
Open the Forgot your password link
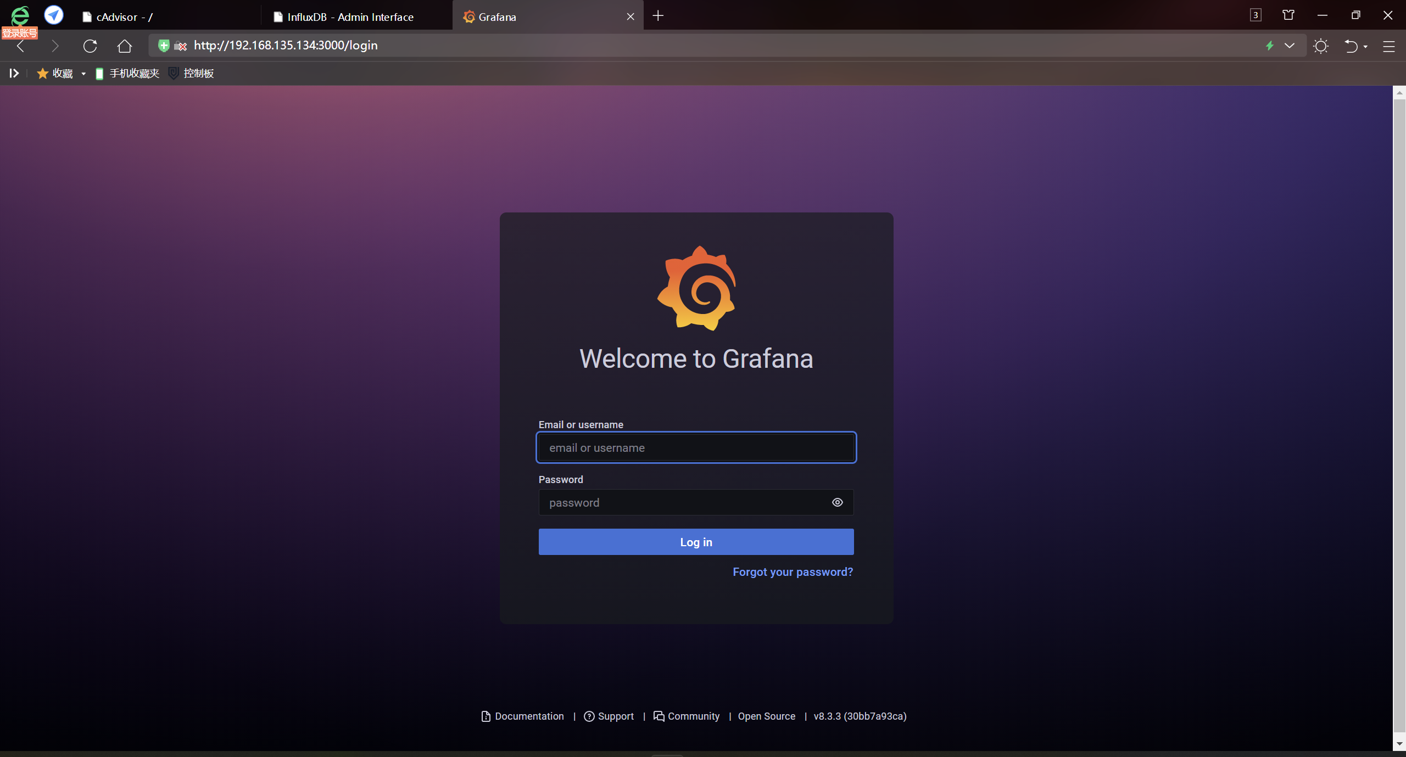793,572
